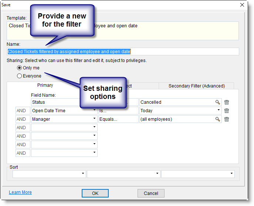Screen dimensions: 254x206
Task: Delete the Manager filter row with trash icon
Action: tap(227, 119)
